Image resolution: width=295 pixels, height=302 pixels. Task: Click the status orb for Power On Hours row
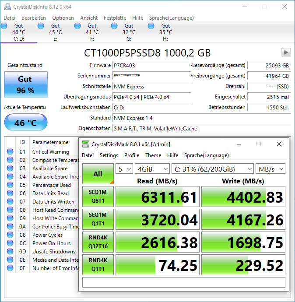tap(10, 243)
